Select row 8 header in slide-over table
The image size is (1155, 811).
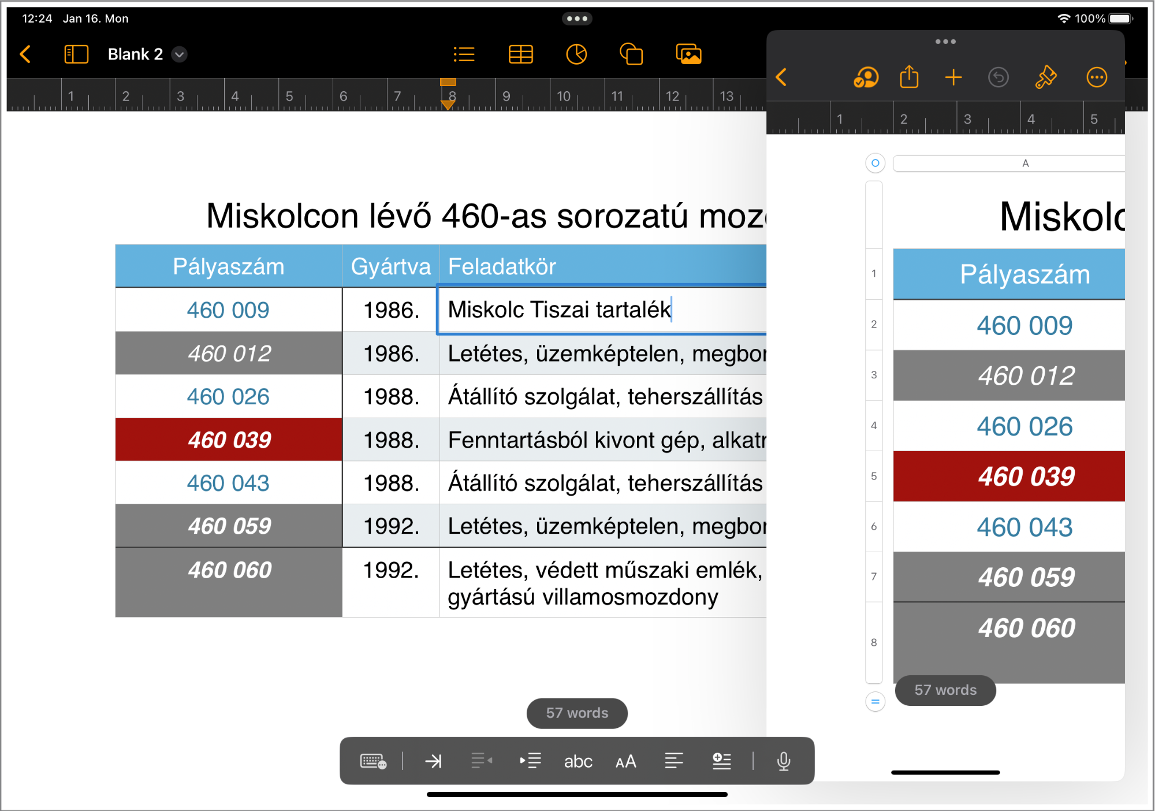874,642
